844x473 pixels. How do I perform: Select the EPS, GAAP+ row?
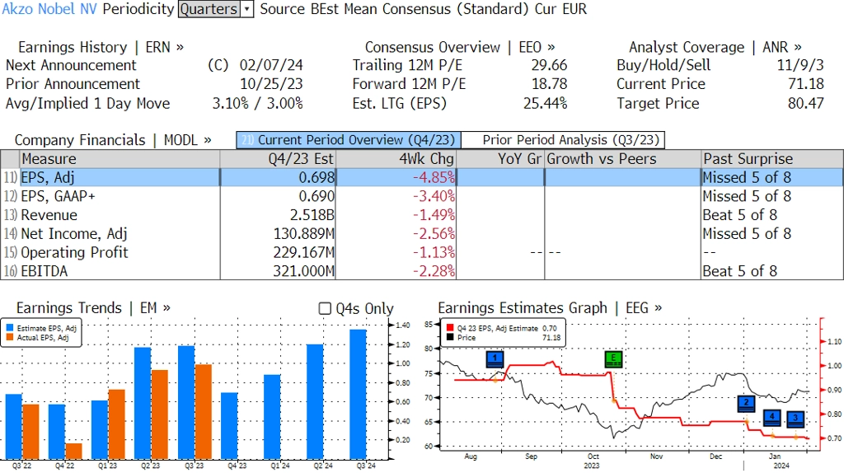coord(422,196)
